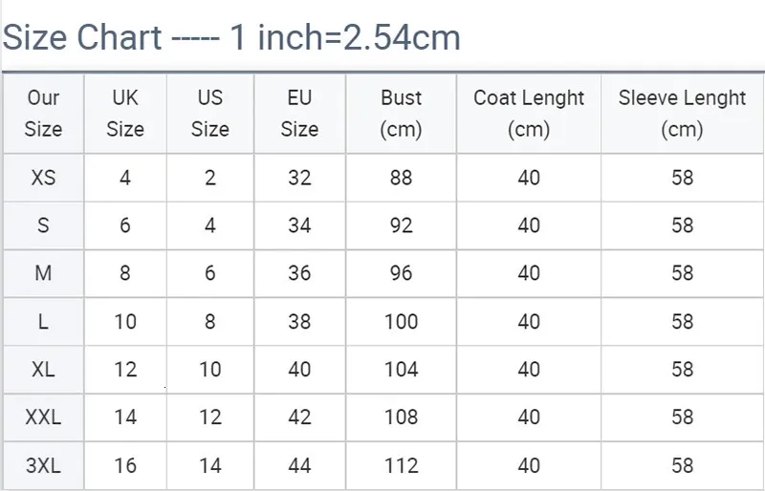Select the "EU Size" column header
Screen dimensions: 765x491
pyautogui.click(x=299, y=113)
